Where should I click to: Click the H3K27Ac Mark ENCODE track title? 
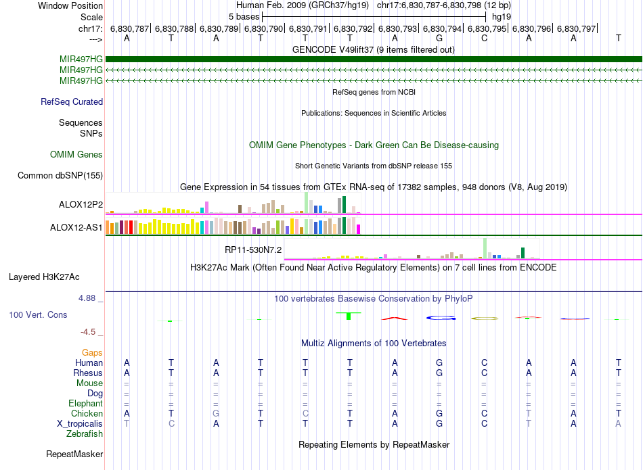[374, 268]
